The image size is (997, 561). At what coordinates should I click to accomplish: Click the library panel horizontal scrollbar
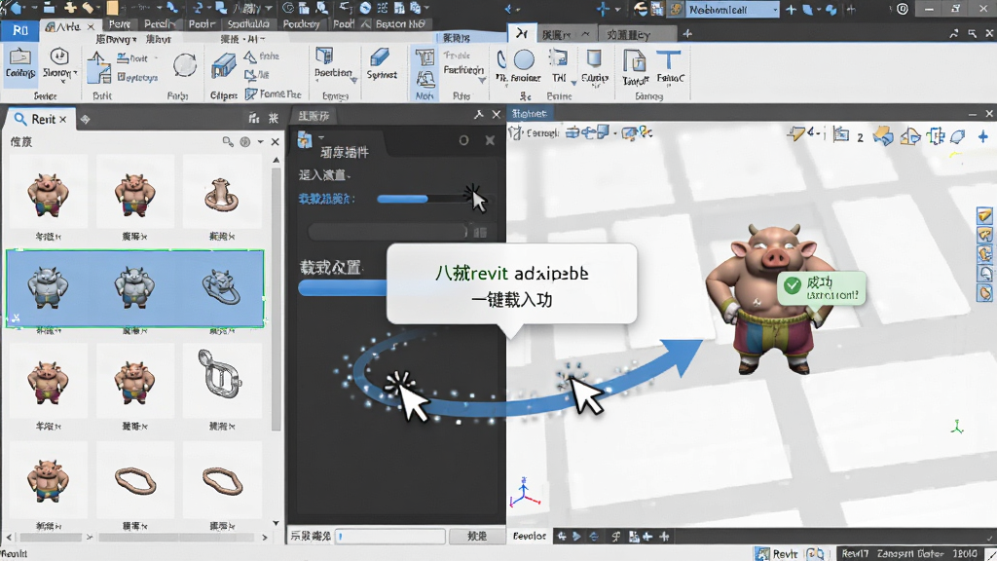click(x=136, y=537)
